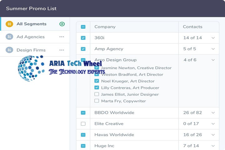This screenshot has height=150, width=225.
Task: Click the Ad Agencies segment icon
Action: pyautogui.click(x=9, y=37)
